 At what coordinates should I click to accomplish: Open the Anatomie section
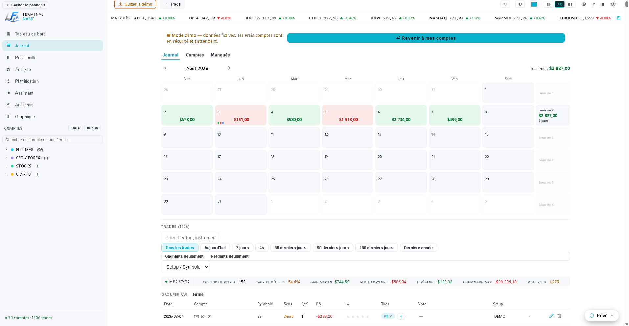coord(53,105)
